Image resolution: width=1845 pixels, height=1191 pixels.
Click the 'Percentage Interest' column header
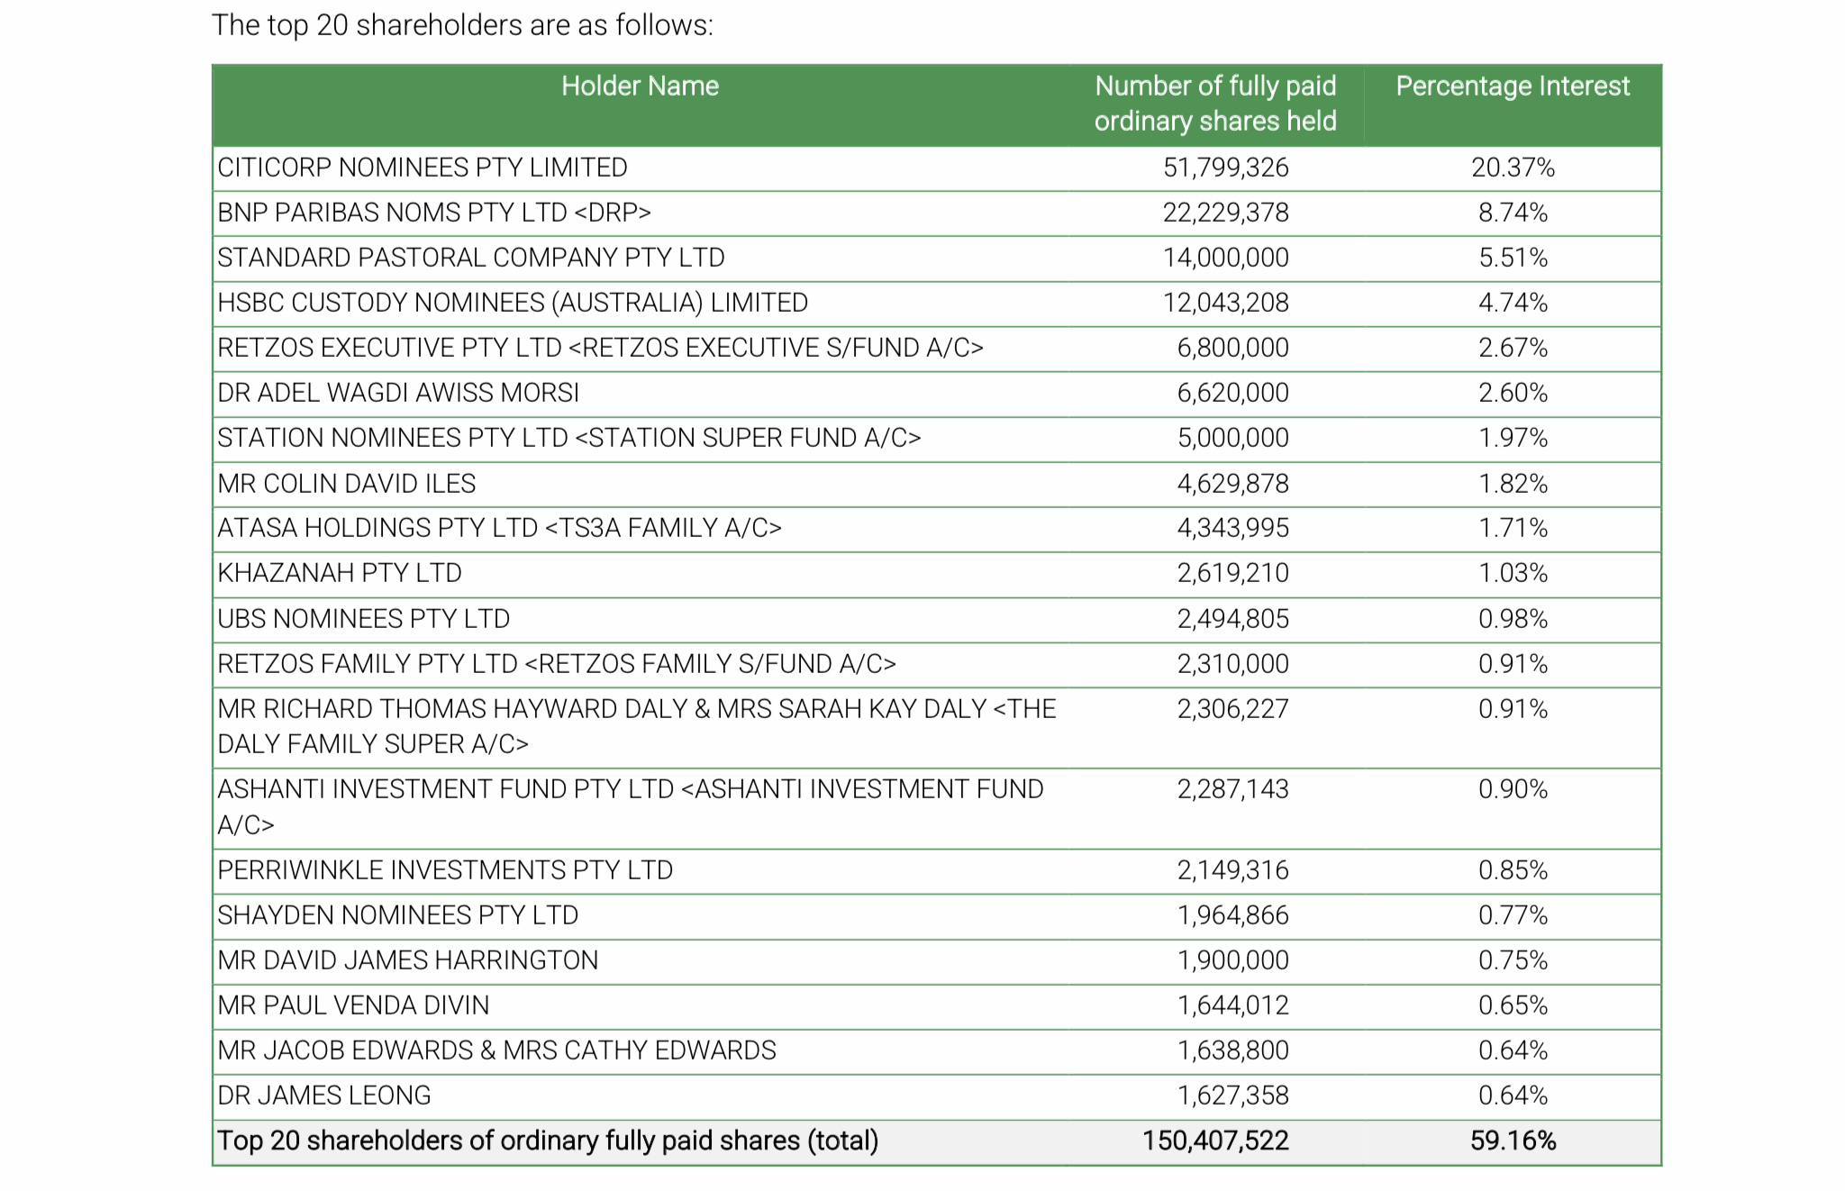pyautogui.click(x=1513, y=86)
